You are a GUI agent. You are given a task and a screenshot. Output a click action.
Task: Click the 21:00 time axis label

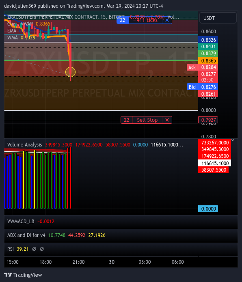coord(79,262)
